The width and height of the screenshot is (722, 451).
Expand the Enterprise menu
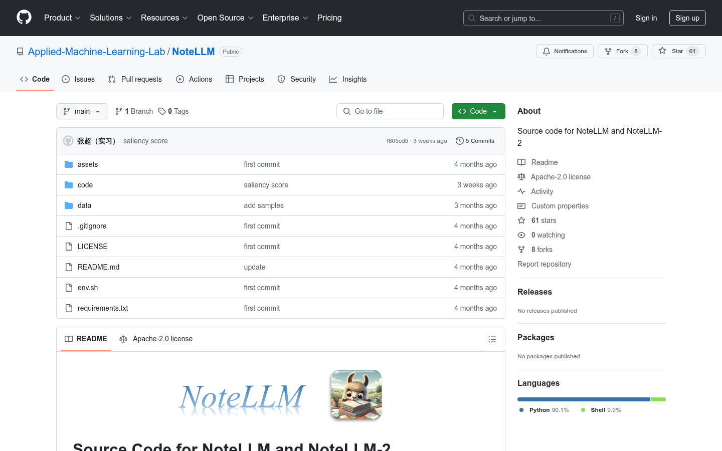point(285,18)
